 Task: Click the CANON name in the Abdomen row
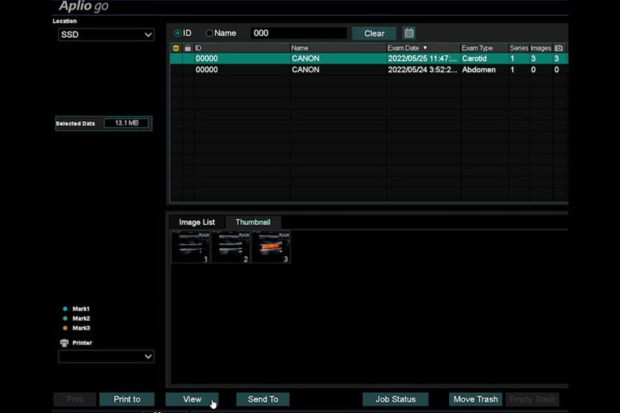pos(305,70)
